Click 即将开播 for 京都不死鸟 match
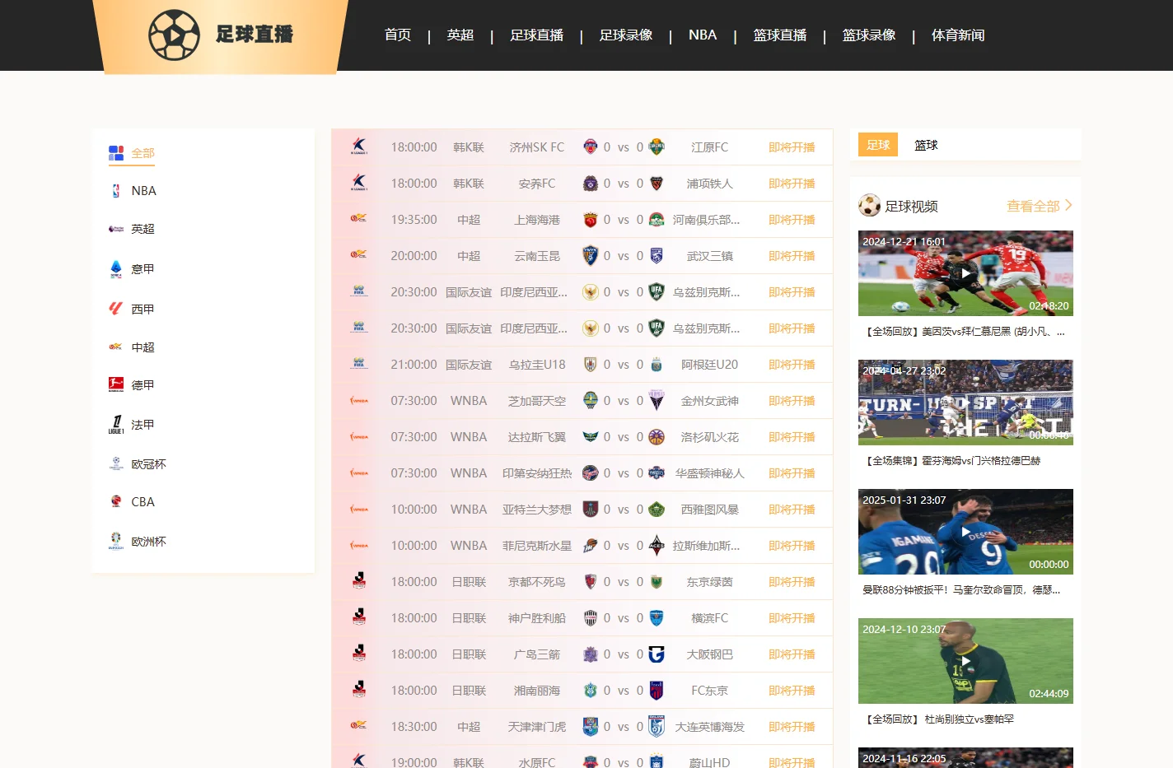1173x768 pixels. pos(792,582)
